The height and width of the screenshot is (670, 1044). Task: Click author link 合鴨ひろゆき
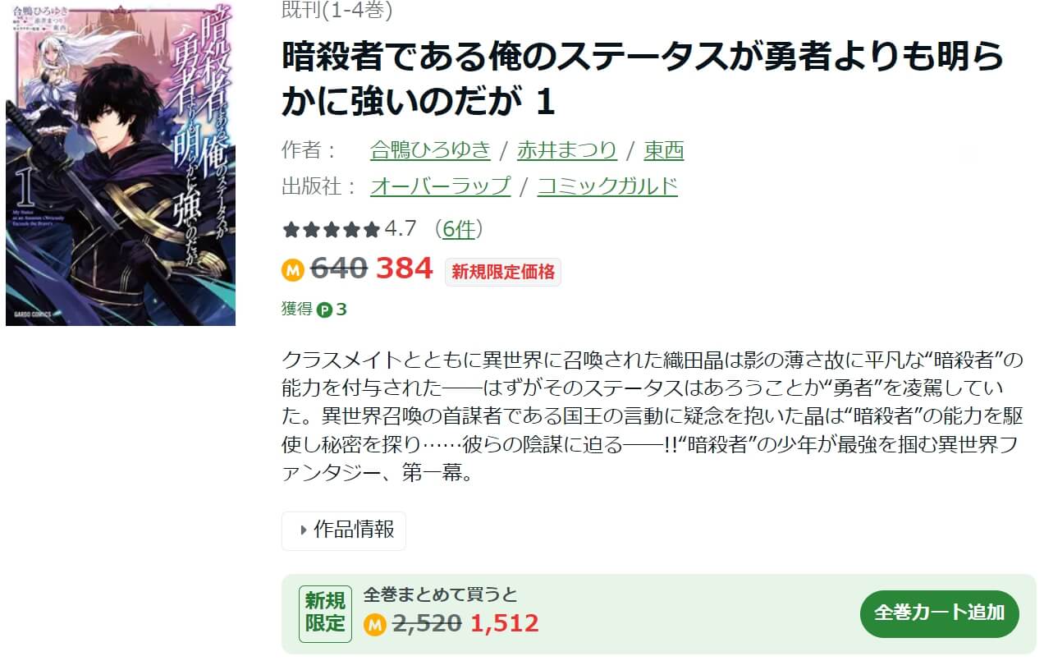(430, 150)
